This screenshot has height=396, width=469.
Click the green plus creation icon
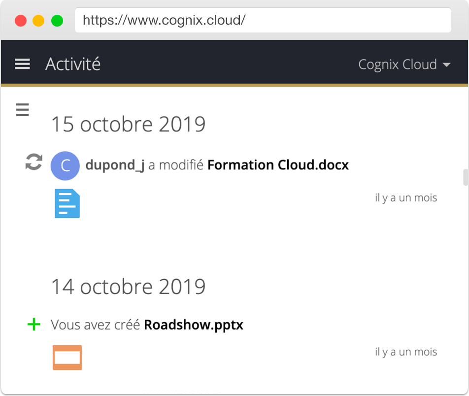click(x=34, y=324)
